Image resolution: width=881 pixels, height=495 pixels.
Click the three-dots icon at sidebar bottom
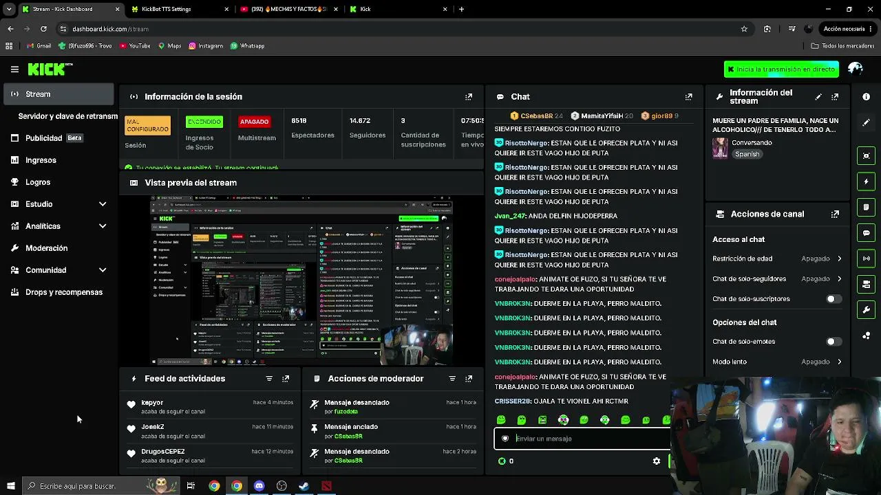867,335
